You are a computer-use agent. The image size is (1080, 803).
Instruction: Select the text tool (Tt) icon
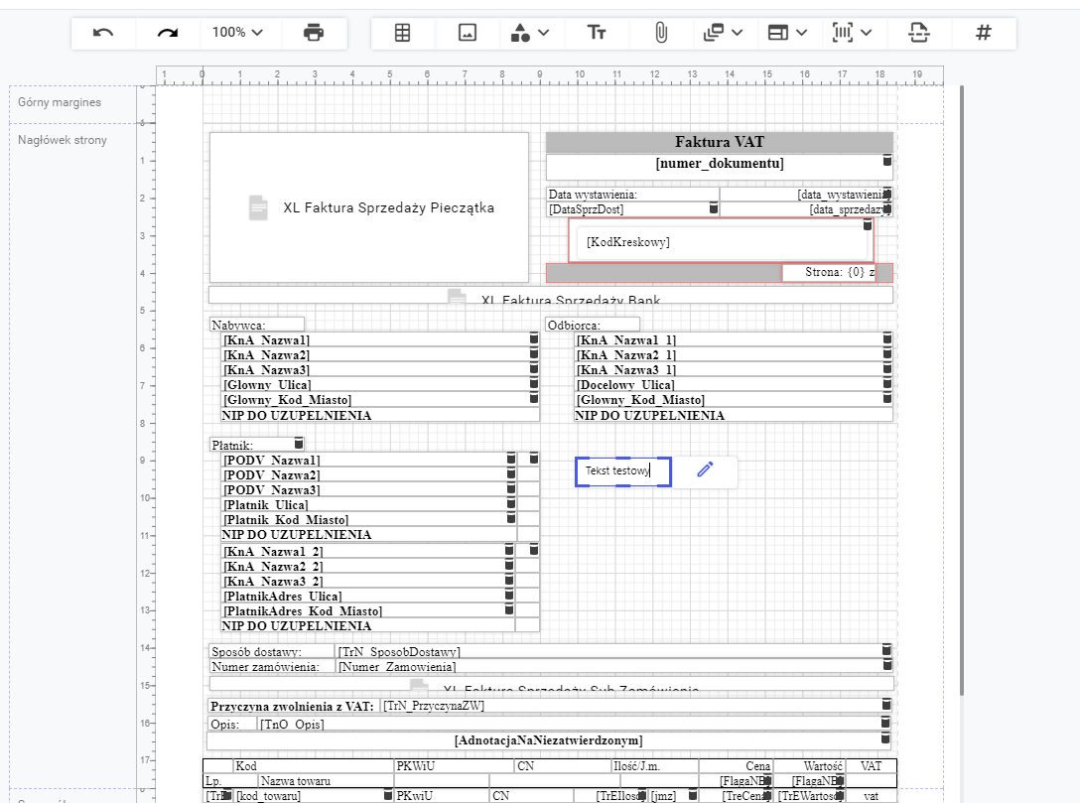click(x=597, y=33)
